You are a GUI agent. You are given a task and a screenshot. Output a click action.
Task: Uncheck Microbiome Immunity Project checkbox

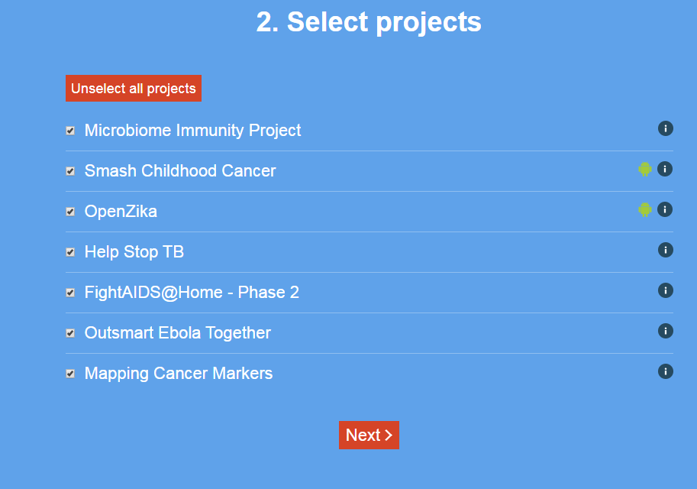[70, 131]
